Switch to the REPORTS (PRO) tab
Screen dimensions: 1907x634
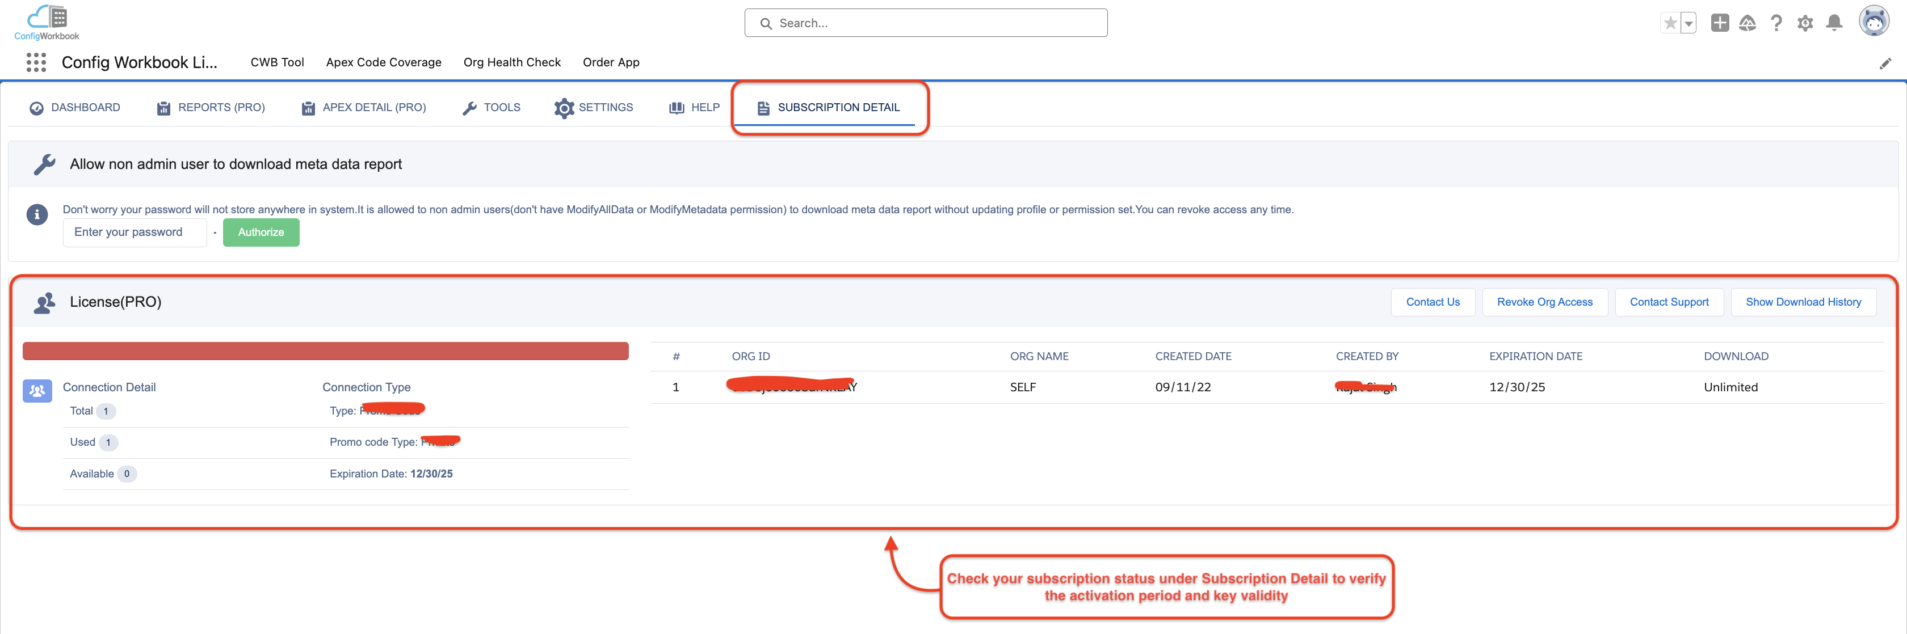211,108
